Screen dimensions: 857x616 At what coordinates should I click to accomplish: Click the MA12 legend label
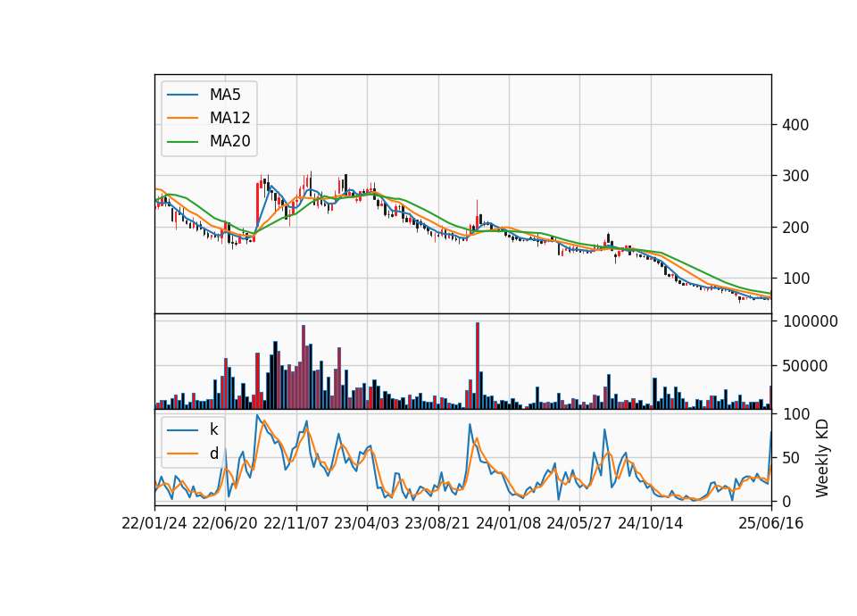tap(229, 118)
